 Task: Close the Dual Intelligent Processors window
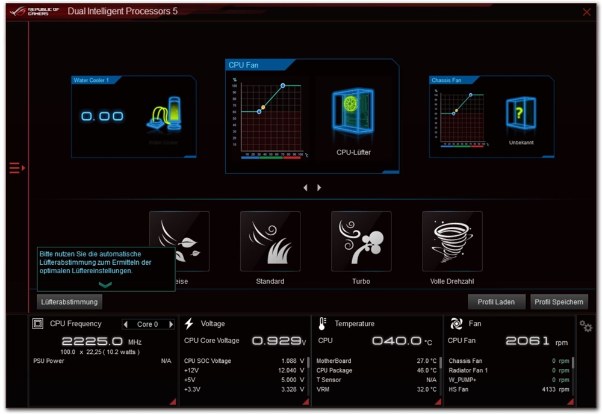[586, 12]
